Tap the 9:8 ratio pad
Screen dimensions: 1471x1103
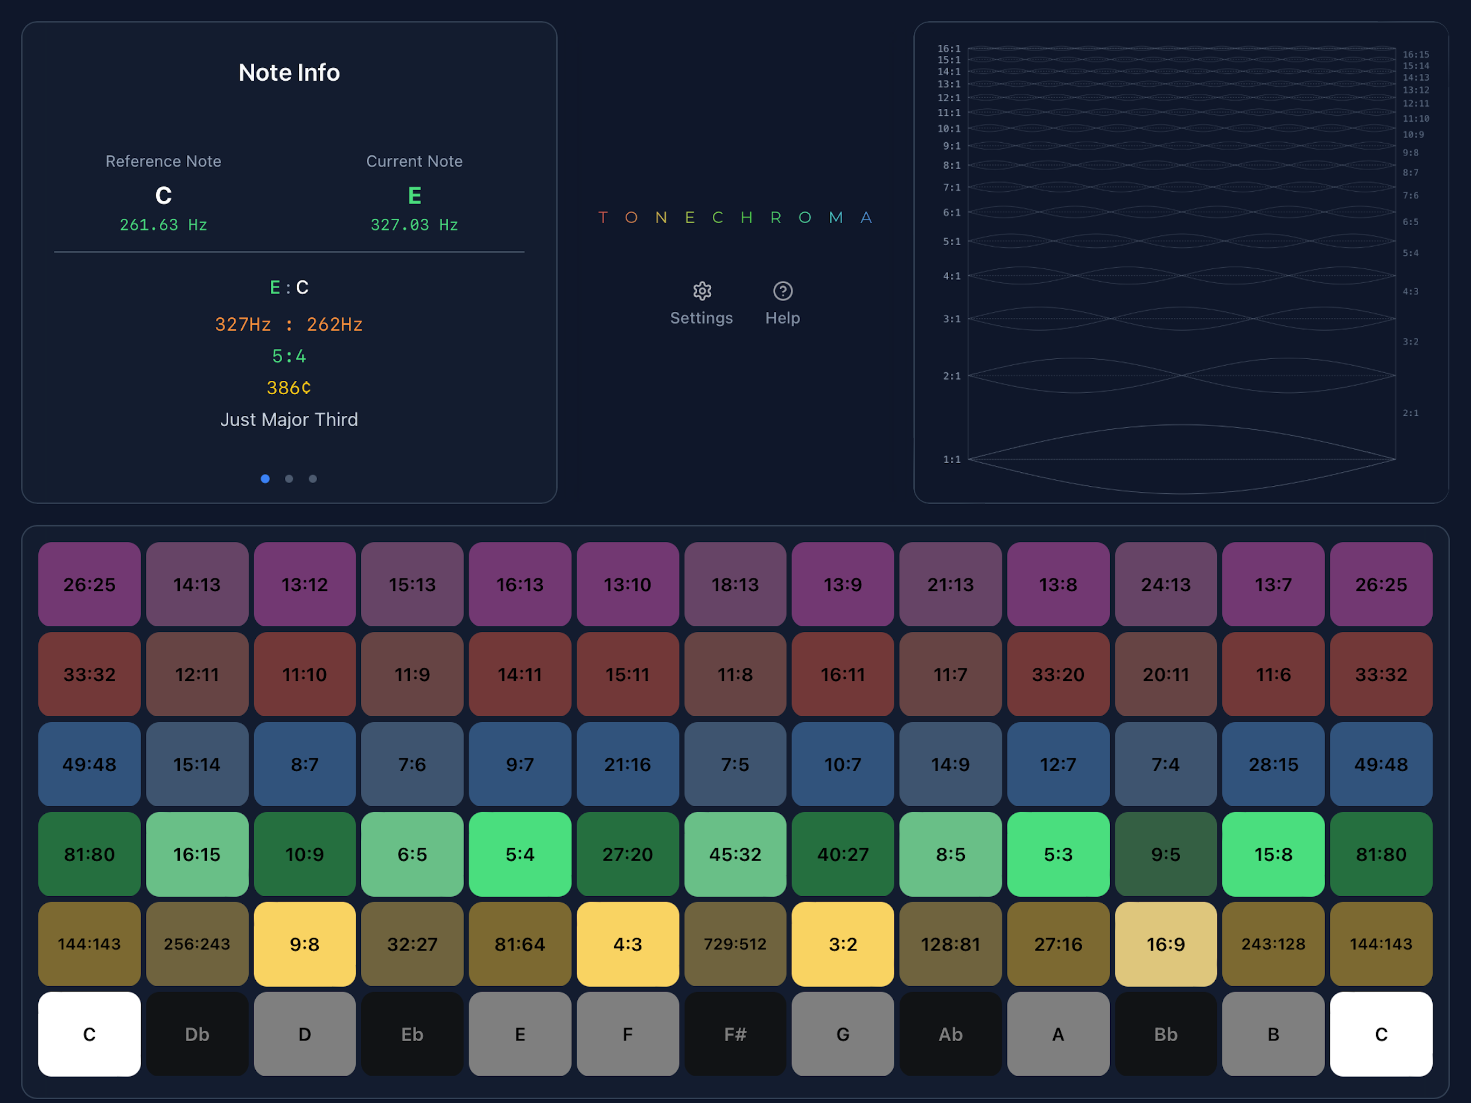(305, 944)
